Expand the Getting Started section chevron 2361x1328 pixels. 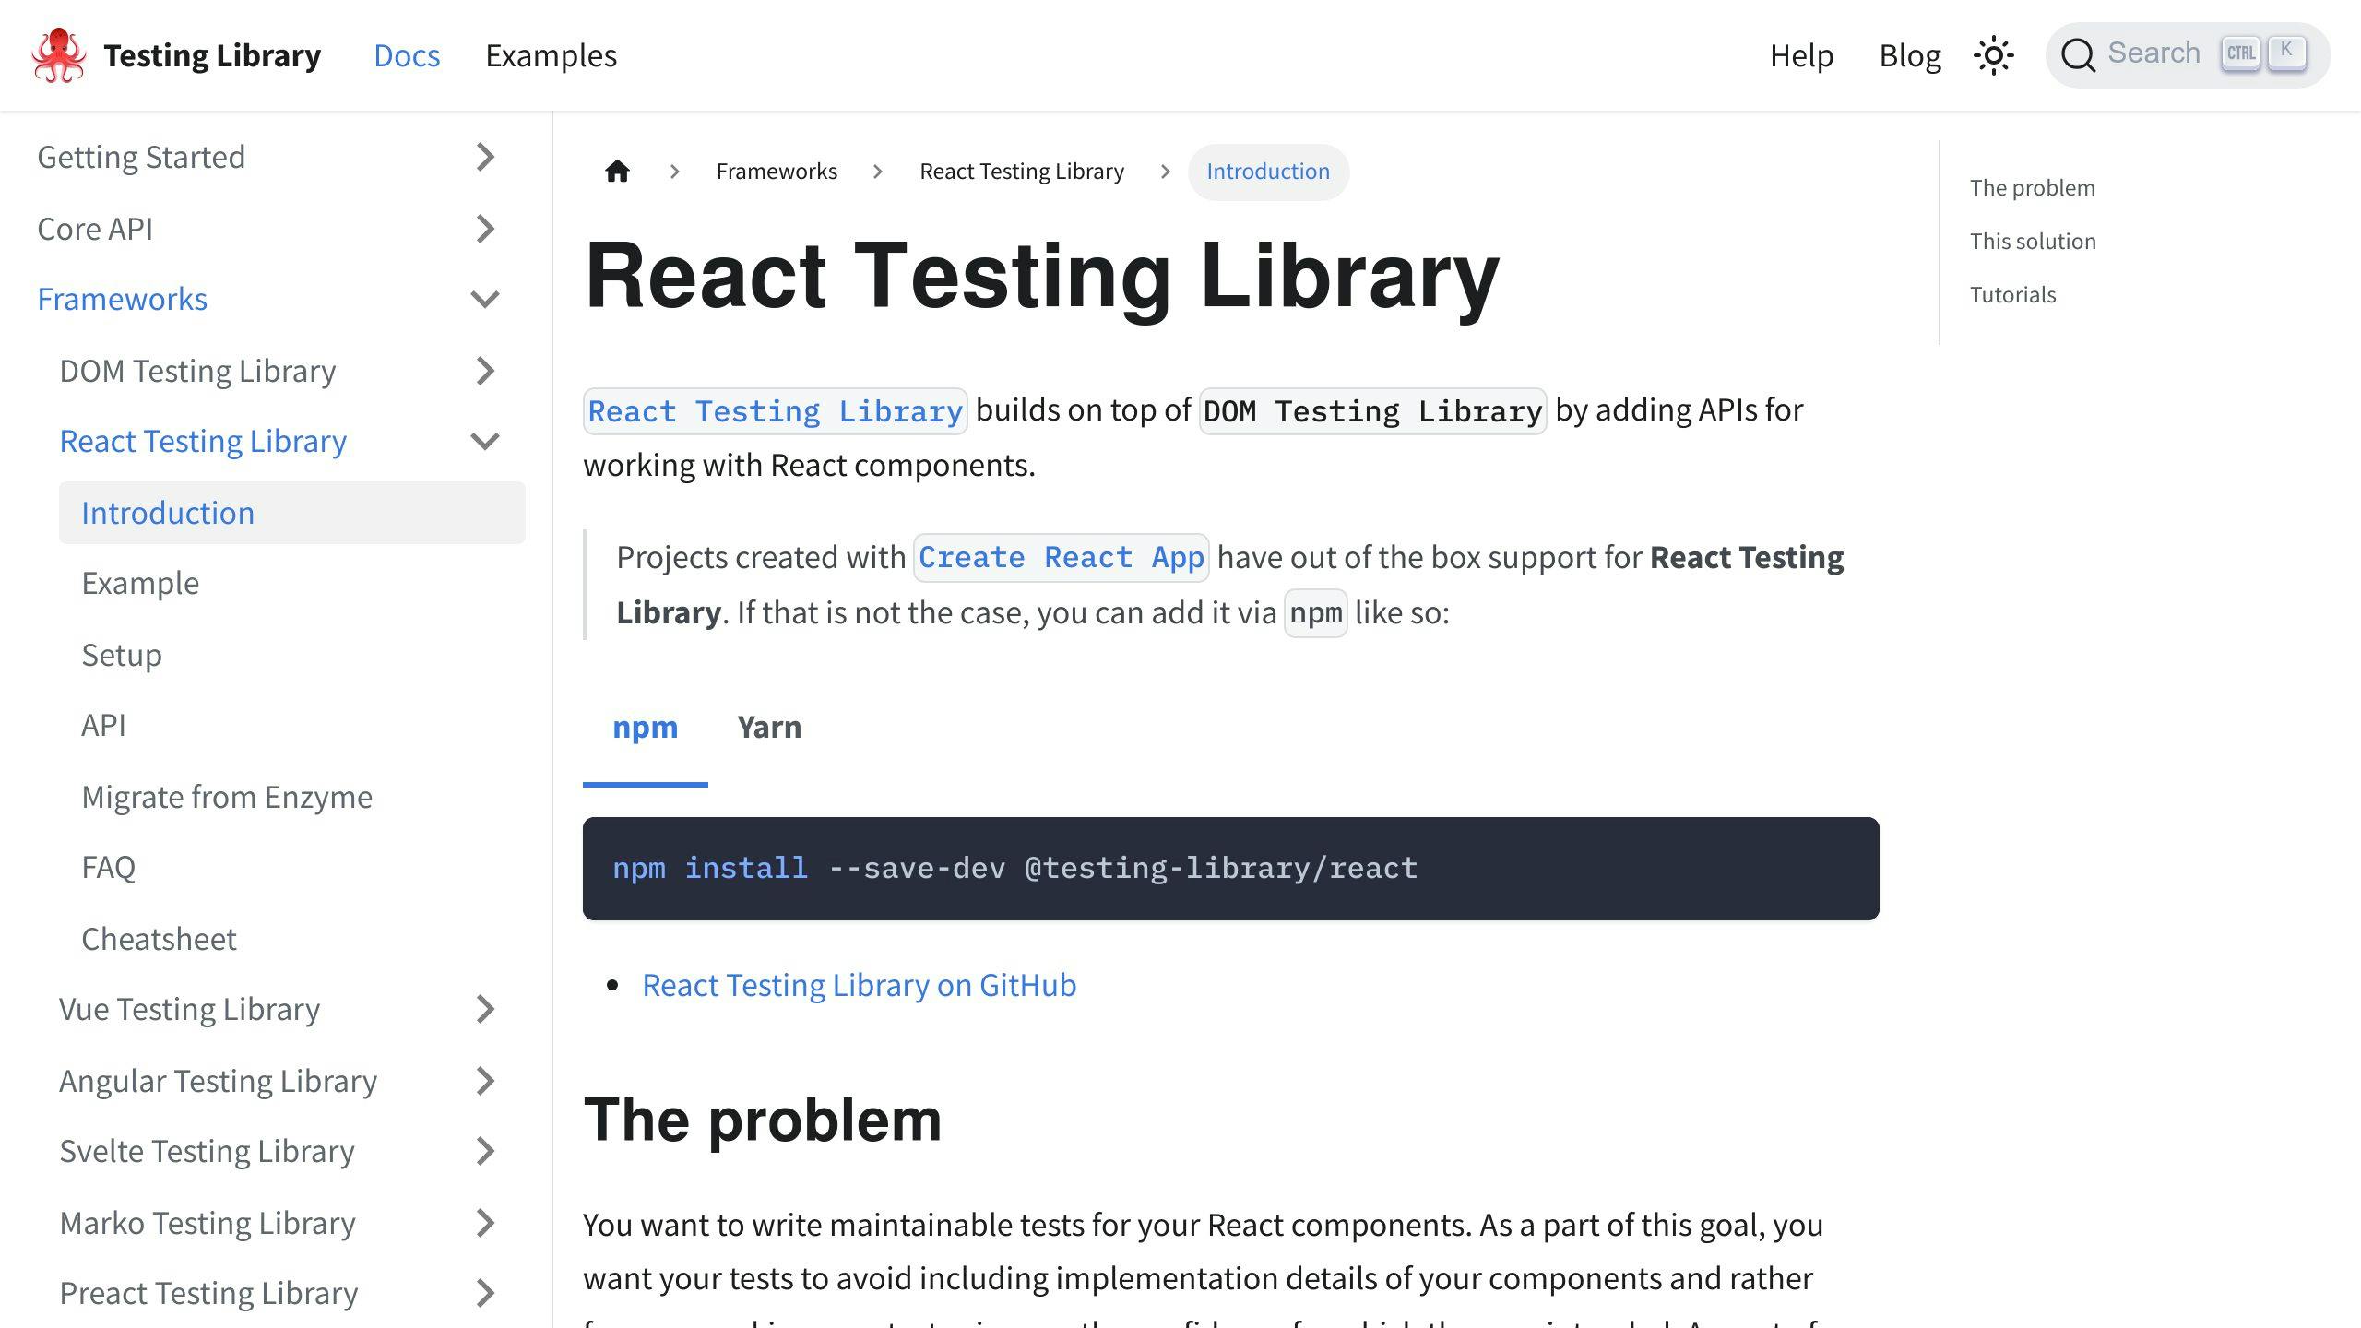pos(485,157)
